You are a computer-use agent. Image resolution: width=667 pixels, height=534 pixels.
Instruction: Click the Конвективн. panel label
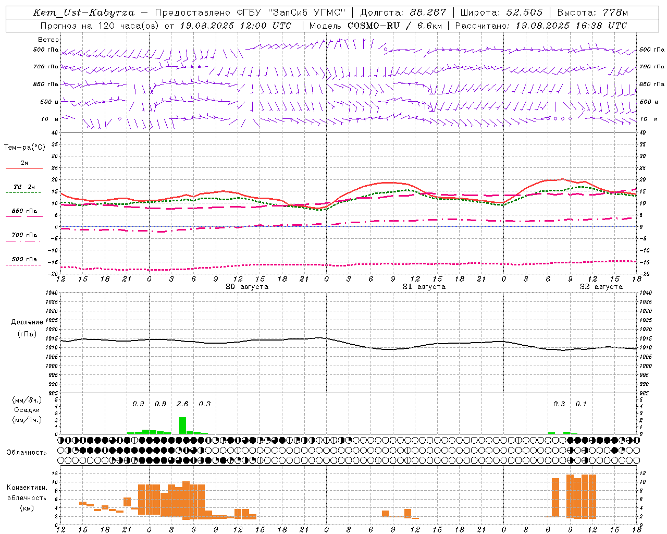click(x=27, y=488)
